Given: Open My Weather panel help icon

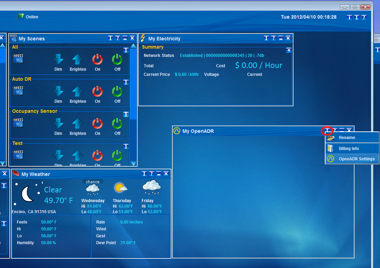Looking at the screenshot, I should point(151,174).
